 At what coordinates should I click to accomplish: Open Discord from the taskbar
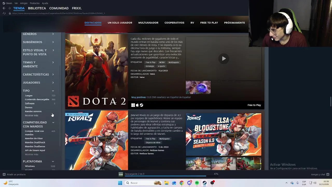point(189,183)
